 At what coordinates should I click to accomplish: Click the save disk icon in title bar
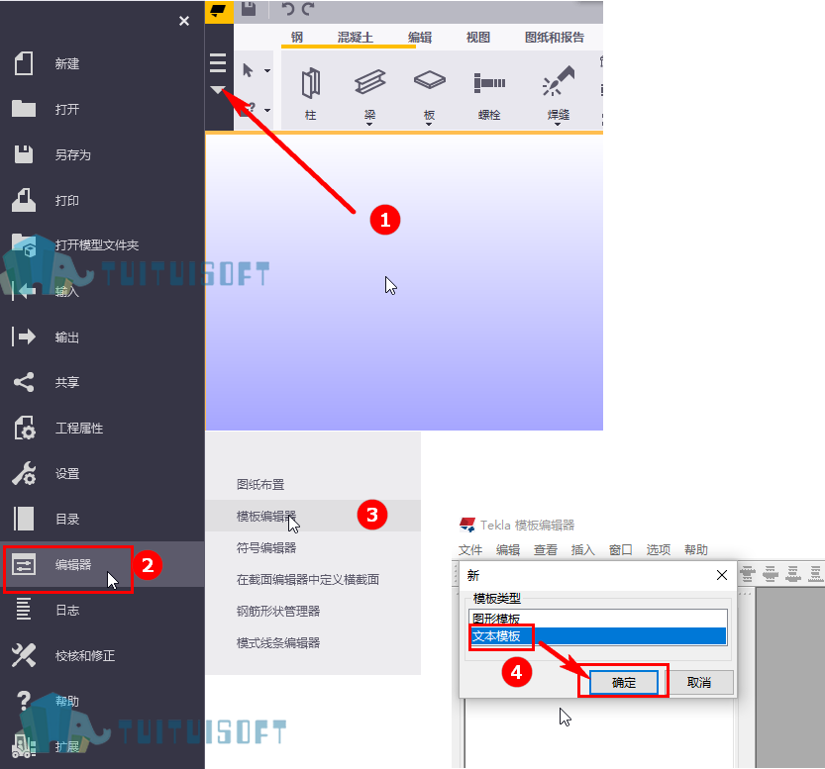(249, 9)
